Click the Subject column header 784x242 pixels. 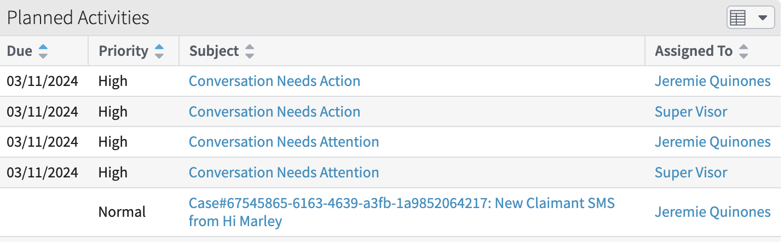(x=214, y=51)
